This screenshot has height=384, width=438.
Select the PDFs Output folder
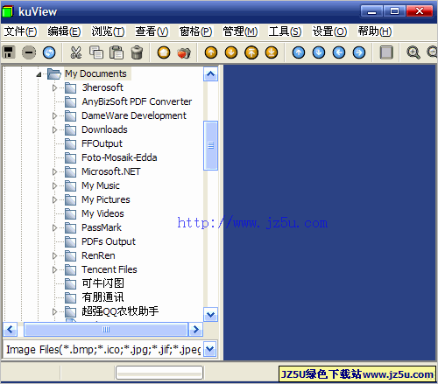tap(109, 241)
